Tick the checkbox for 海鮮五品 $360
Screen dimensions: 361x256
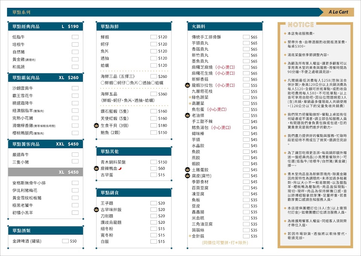click(x=153, y=94)
